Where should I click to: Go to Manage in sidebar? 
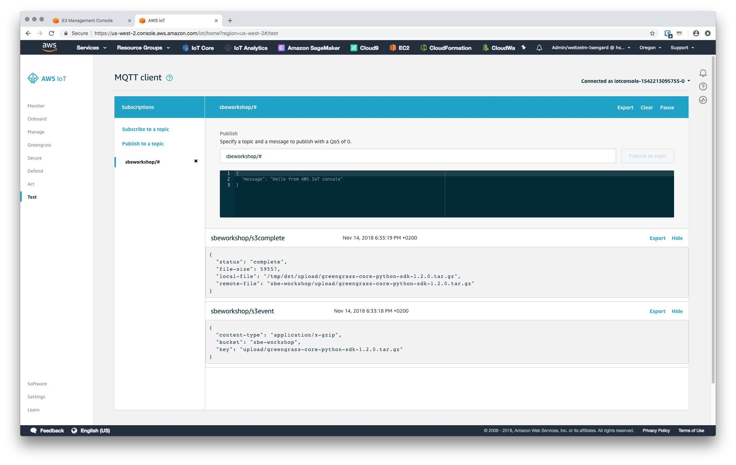(36, 132)
